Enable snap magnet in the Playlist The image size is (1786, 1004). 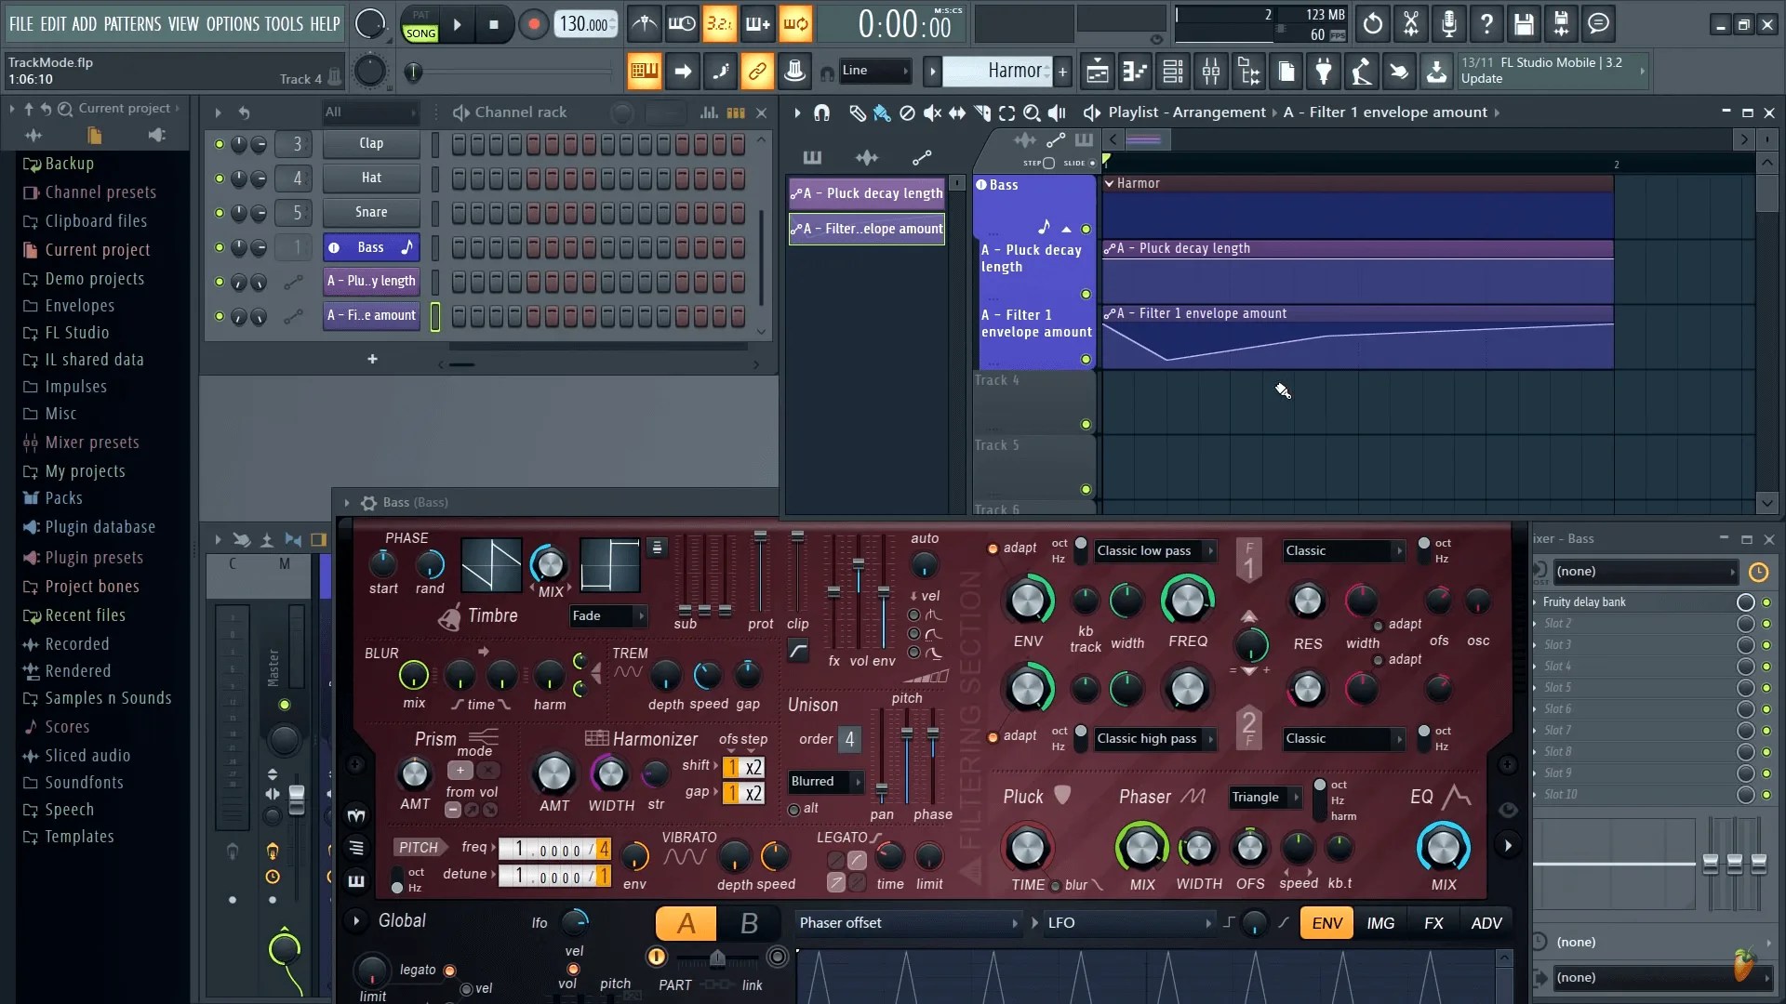coord(822,112)
